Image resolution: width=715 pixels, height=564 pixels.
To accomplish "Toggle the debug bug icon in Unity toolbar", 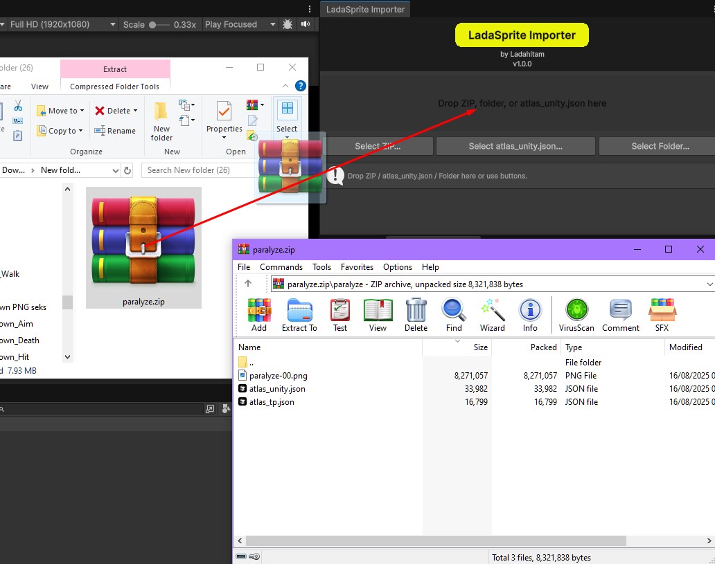I will pyautogui.click(x=287, y=24).
